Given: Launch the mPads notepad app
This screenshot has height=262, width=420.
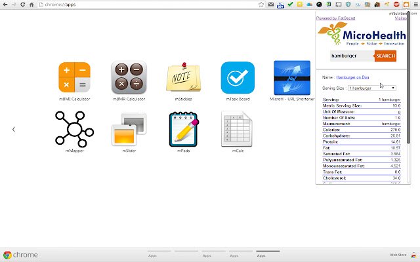Looking at the screenshot, I should tap(184, 129).
